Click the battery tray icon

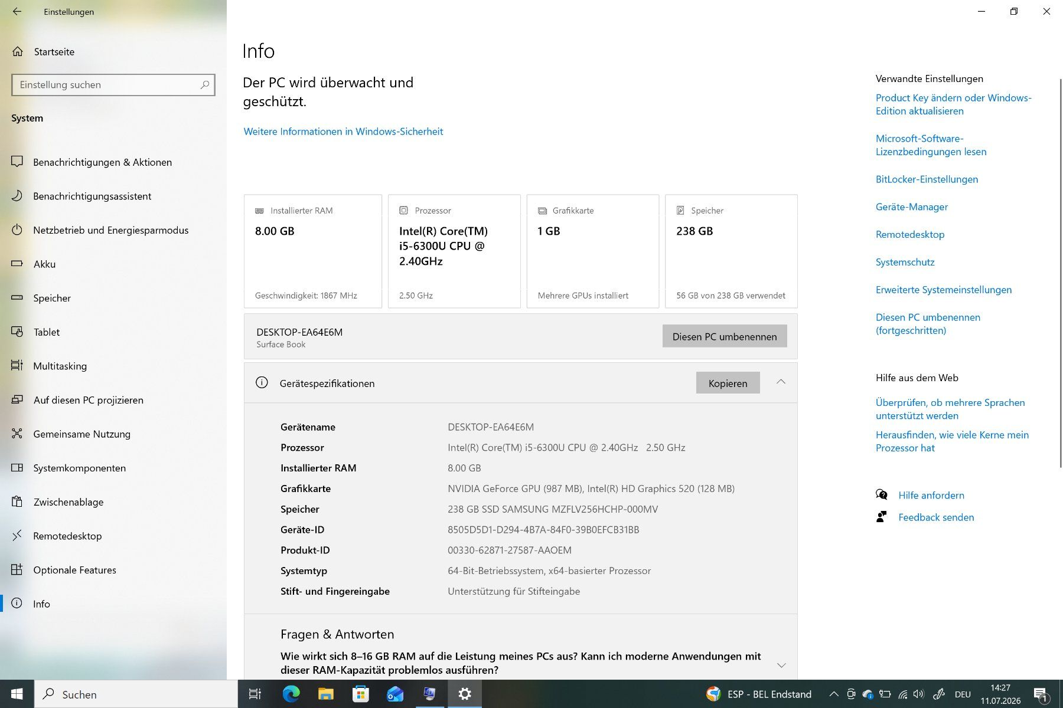coord(885,694)
